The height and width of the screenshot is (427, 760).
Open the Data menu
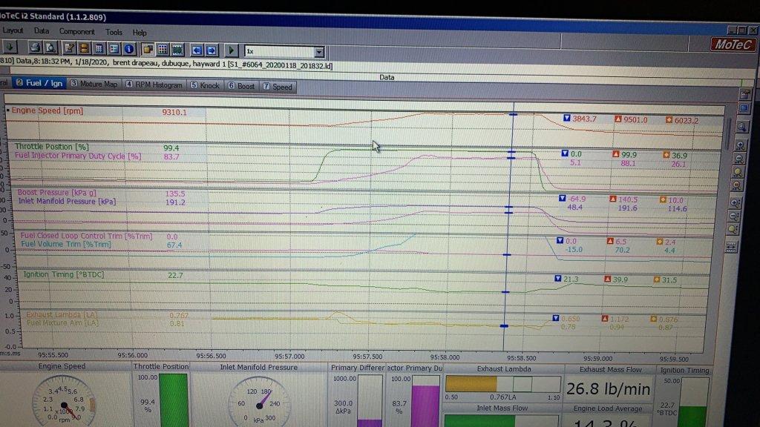(42, 31)
